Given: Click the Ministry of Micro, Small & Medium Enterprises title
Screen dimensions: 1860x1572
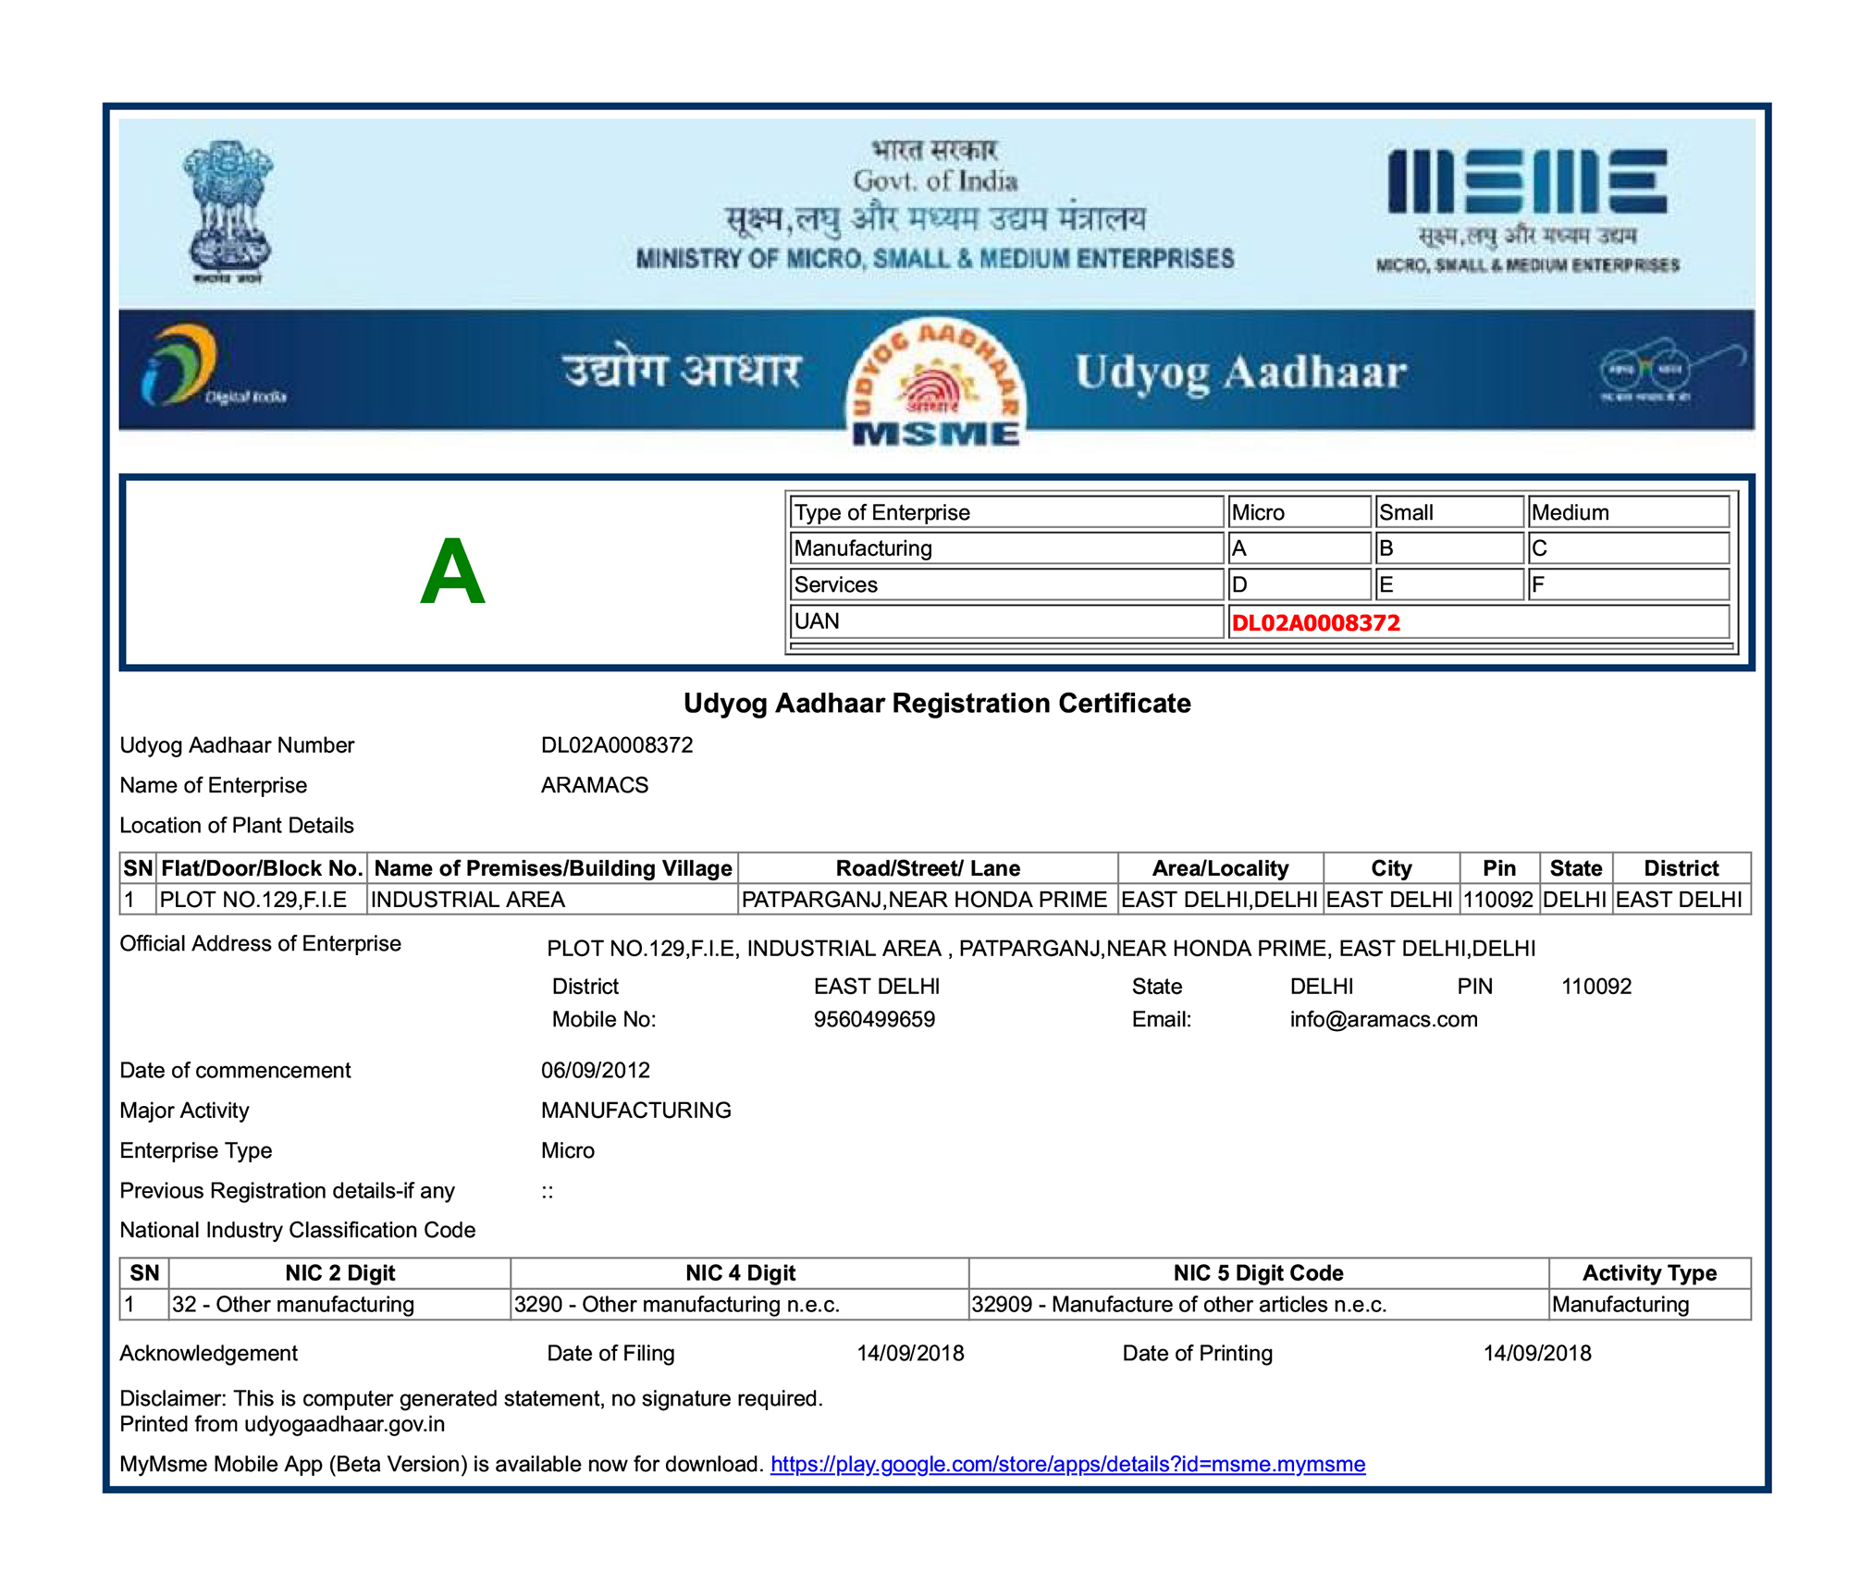Looking at the screenshot, I should click(935, 259).
